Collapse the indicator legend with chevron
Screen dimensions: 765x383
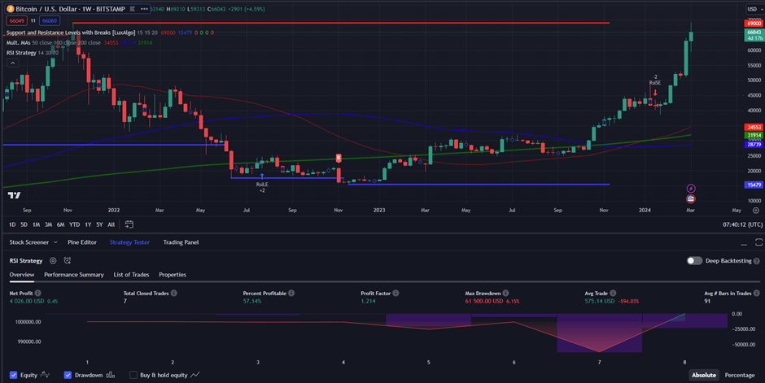11,64
